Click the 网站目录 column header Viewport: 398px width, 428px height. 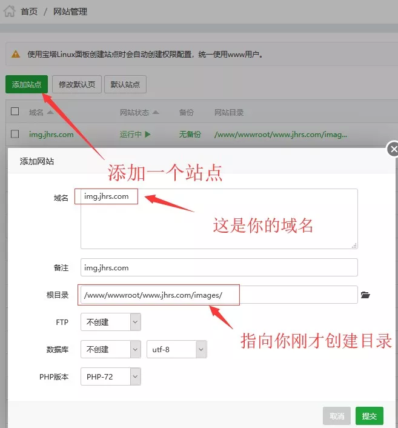pos(229,112)
